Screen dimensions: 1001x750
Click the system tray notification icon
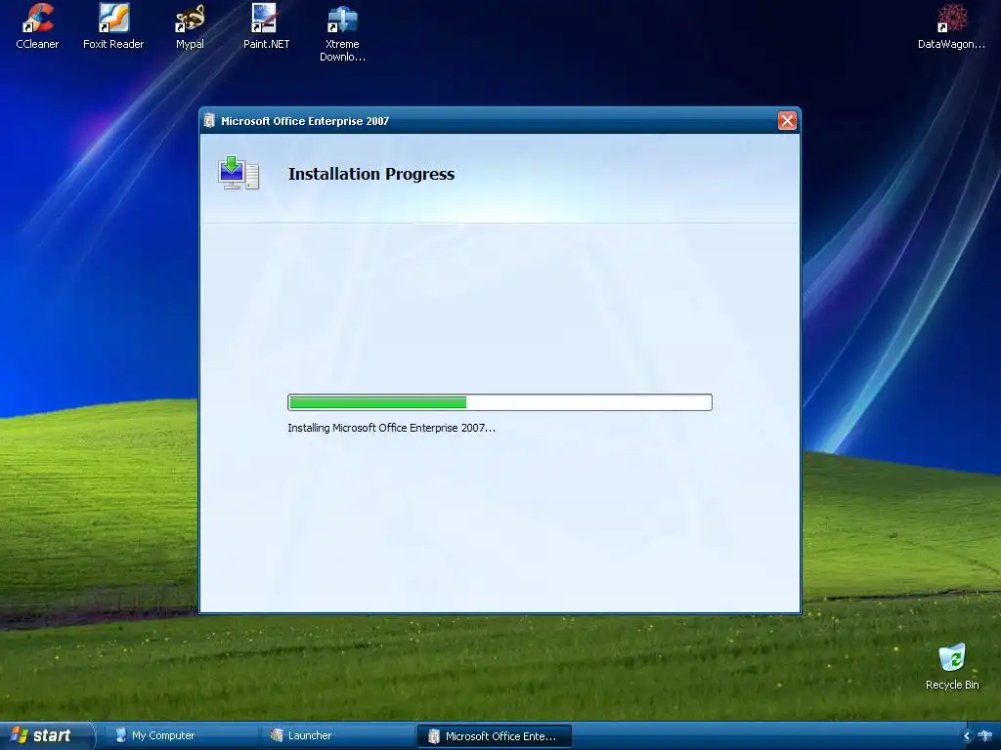tap(985, 736)
